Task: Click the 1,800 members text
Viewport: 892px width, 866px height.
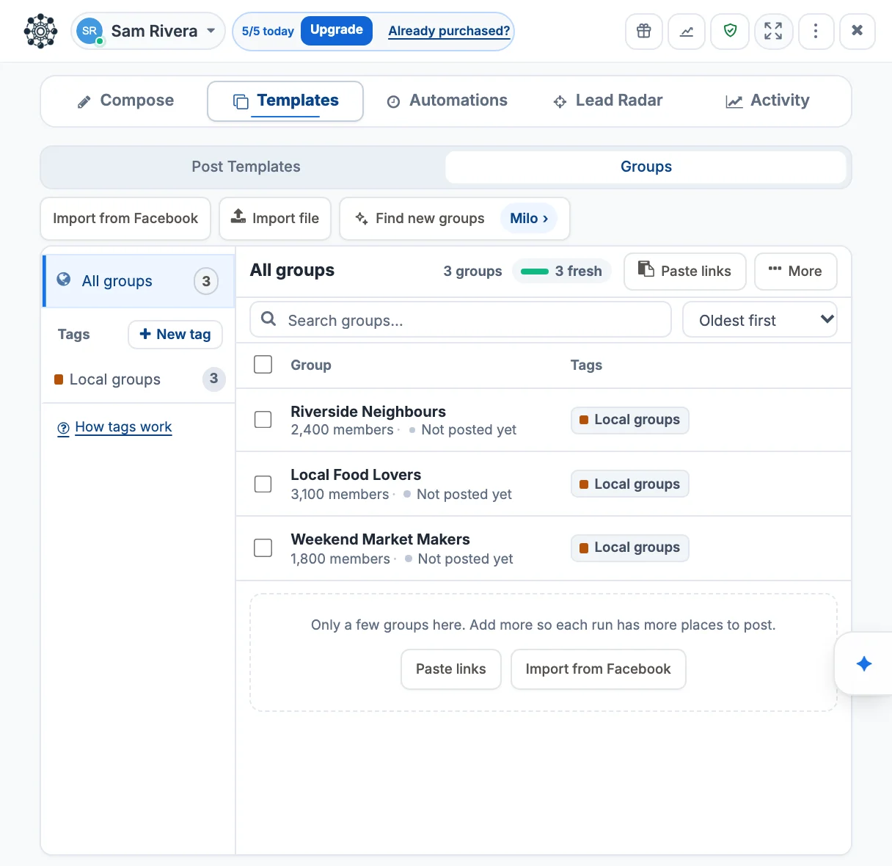Action: click(340, 558)
